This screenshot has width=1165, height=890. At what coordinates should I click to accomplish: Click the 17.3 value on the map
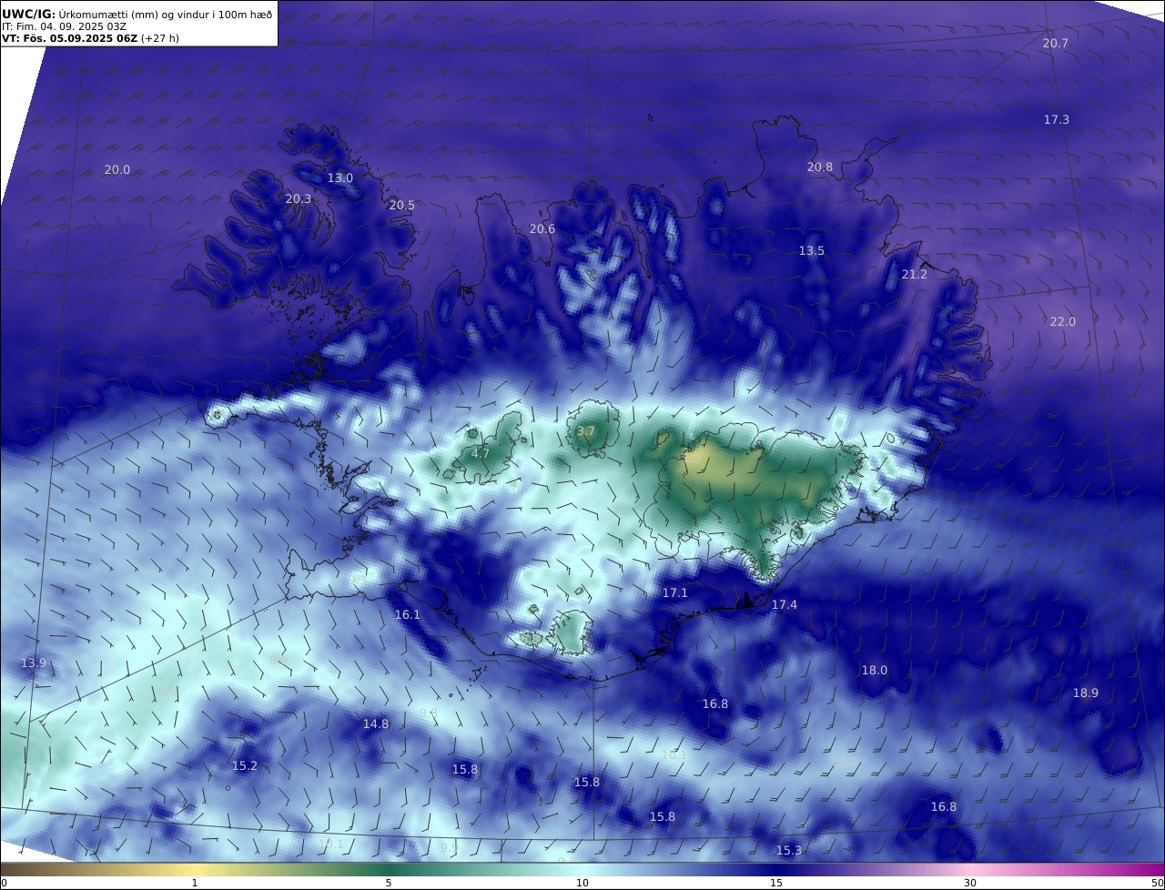pos(1057,120)
